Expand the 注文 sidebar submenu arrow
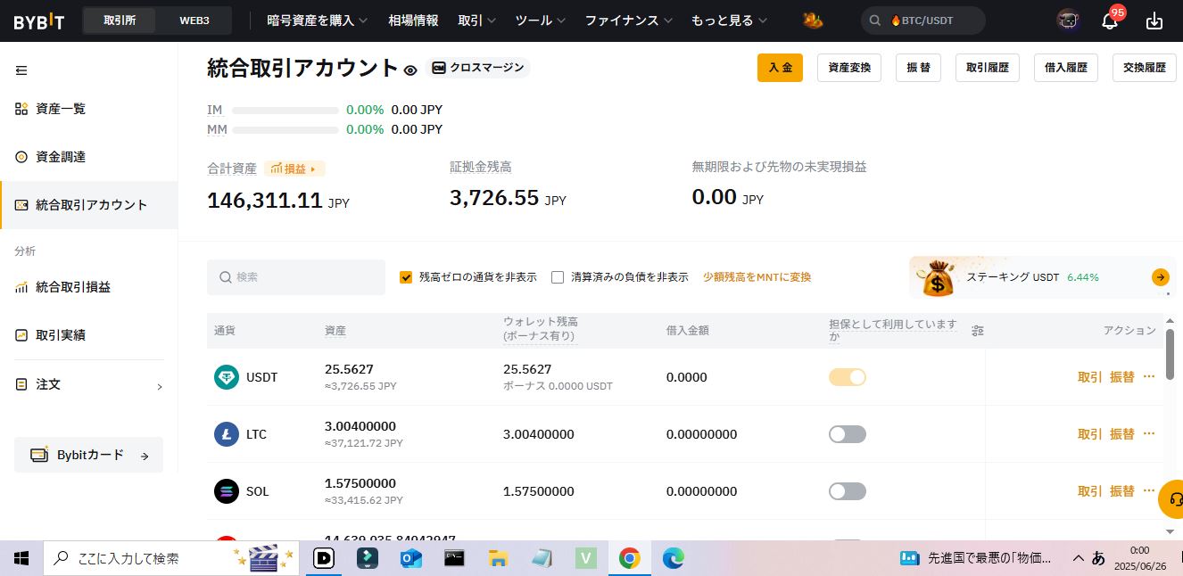The width and height of the screenshot is (1183, 576). 160,386
